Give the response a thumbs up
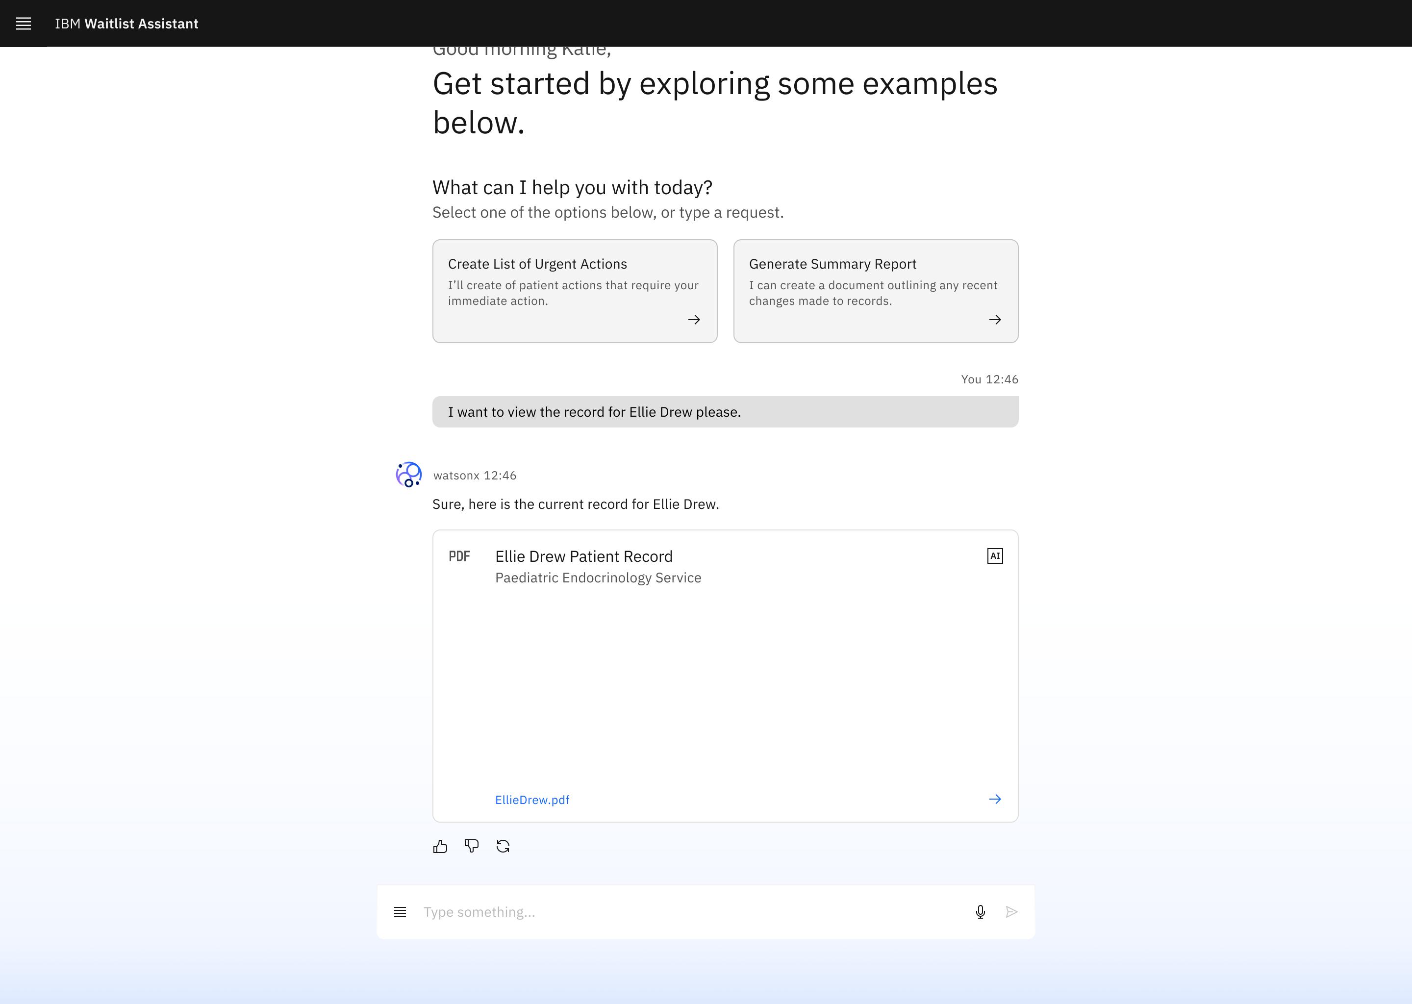 coord(440,846)
